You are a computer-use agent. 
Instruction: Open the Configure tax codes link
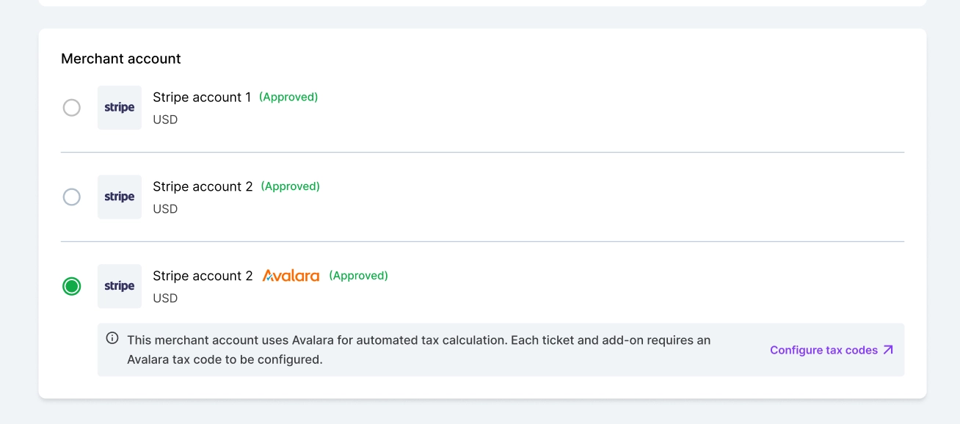coord(823,350)
